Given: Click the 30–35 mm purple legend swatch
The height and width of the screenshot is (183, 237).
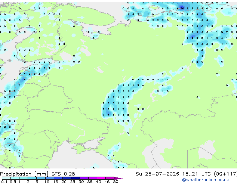Looking at the screenshot, I should coord(84,178).
